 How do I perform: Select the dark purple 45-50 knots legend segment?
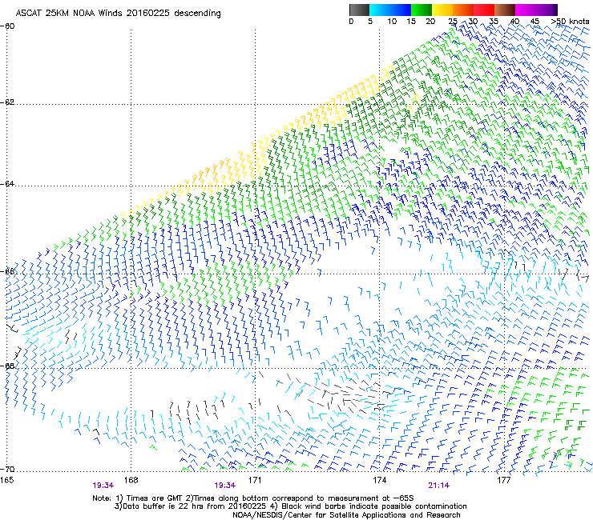pos(547,10)
